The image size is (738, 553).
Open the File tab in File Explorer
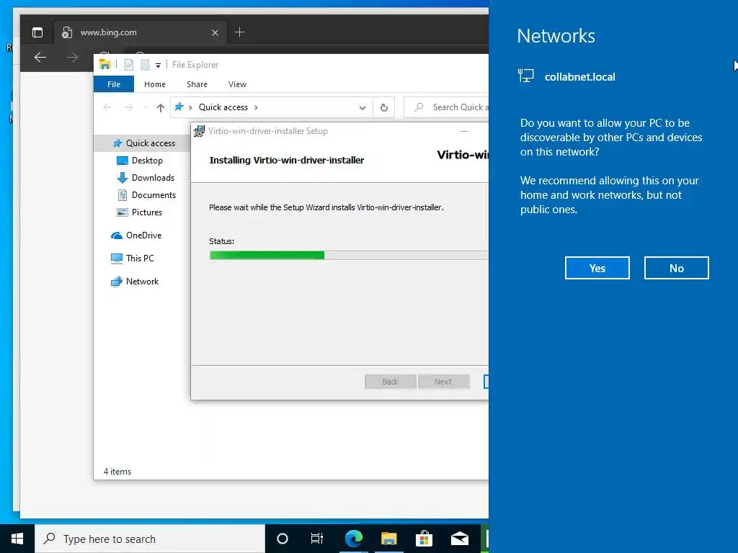(x=114, y=84)
